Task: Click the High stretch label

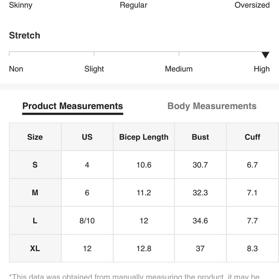Action: coord(262,69)
